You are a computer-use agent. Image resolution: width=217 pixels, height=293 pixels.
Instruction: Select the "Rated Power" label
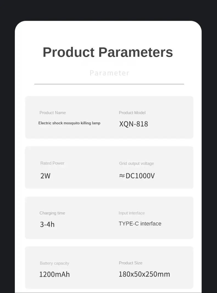52,163
